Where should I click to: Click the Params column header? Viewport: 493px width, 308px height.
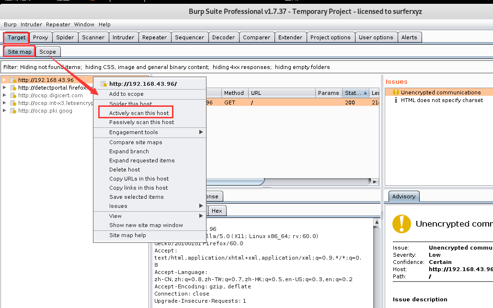pos(329,93)
